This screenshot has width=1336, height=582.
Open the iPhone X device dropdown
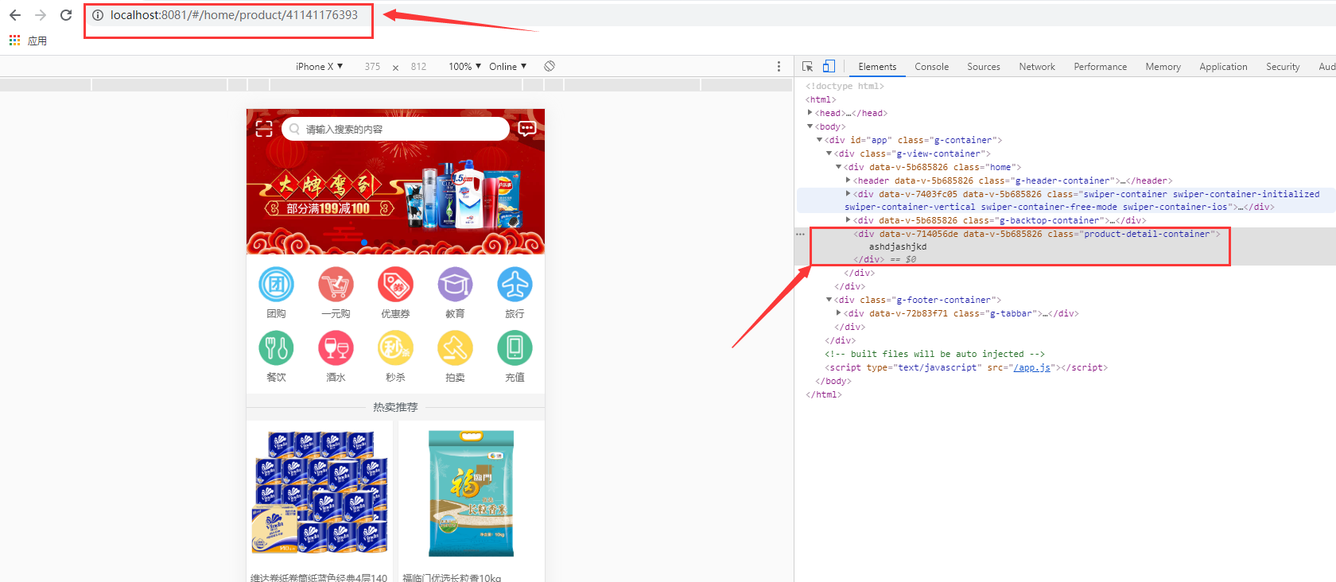pos(319,67)
